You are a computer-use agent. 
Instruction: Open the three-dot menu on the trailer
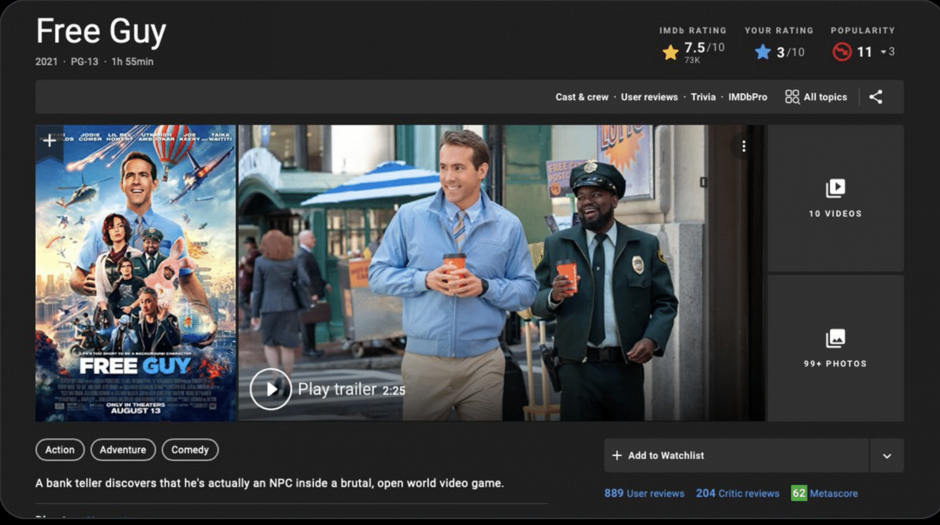pyautogui.click(x=744, y=146)
